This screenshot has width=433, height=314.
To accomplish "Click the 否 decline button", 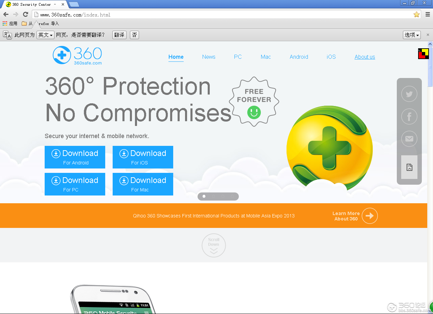I will (x=134, y=35).
